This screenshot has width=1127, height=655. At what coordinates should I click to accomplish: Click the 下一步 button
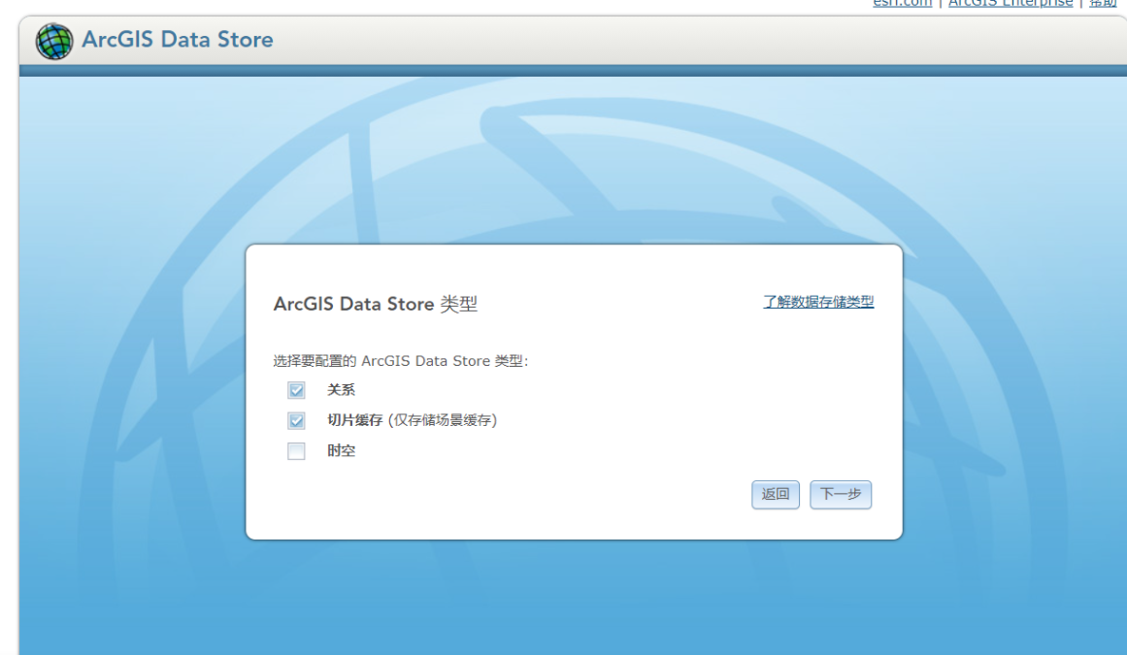840,495
